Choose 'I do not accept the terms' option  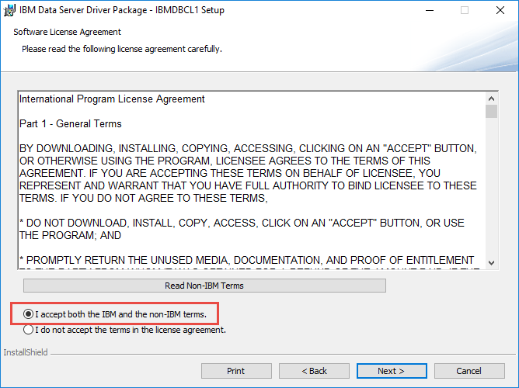tap(29, 330)
